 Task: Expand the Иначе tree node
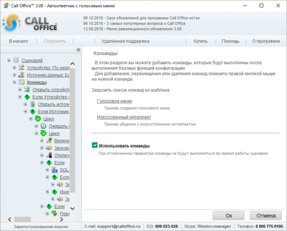(47, 192)
